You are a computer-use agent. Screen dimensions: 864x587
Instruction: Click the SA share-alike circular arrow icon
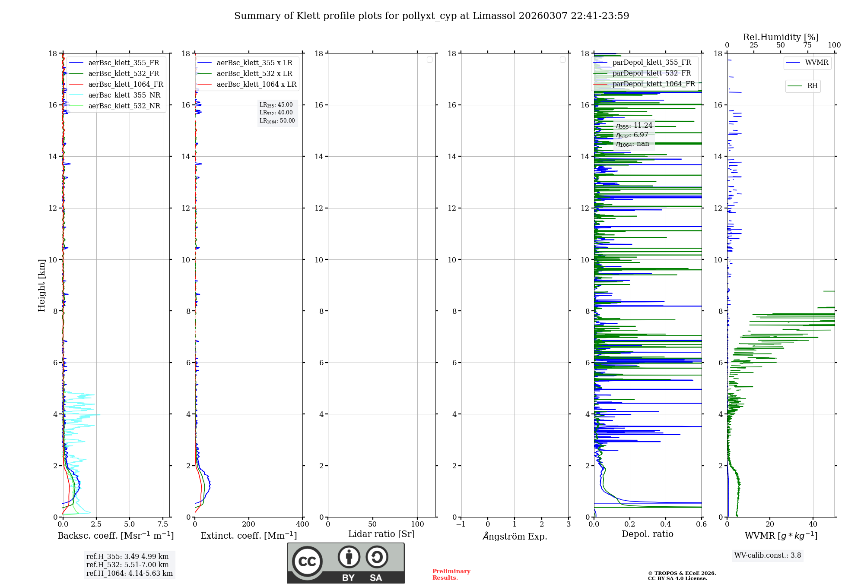pyautogui.click(x=377, y=557)
